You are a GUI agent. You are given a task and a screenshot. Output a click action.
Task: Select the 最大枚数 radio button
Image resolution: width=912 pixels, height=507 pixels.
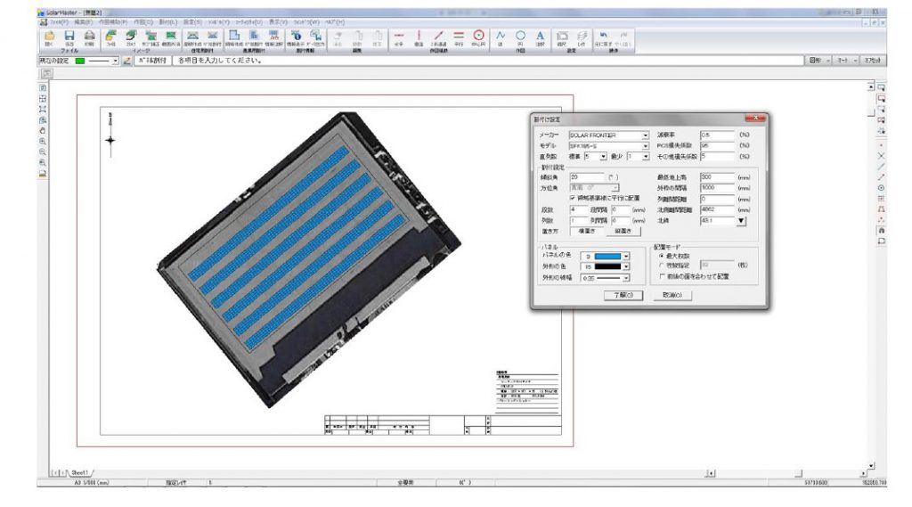[662, 256]
